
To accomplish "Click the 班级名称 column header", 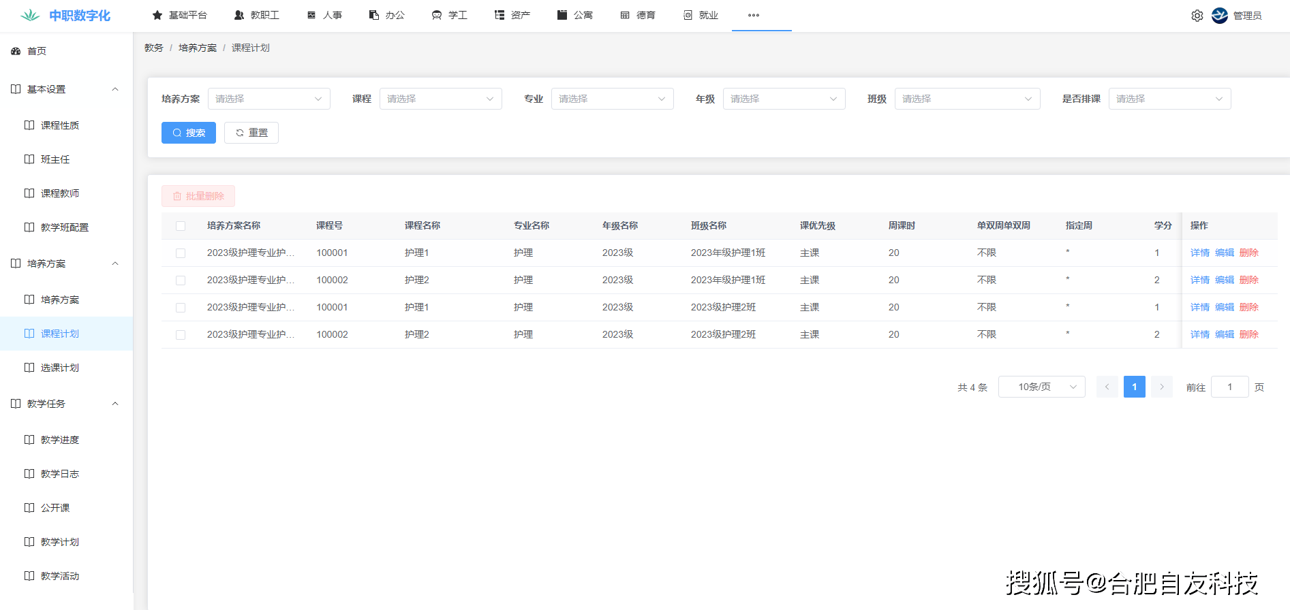I will 709,225.
